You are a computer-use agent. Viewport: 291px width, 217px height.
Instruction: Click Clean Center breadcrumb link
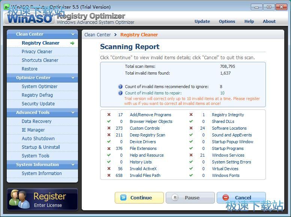[97, 35]
